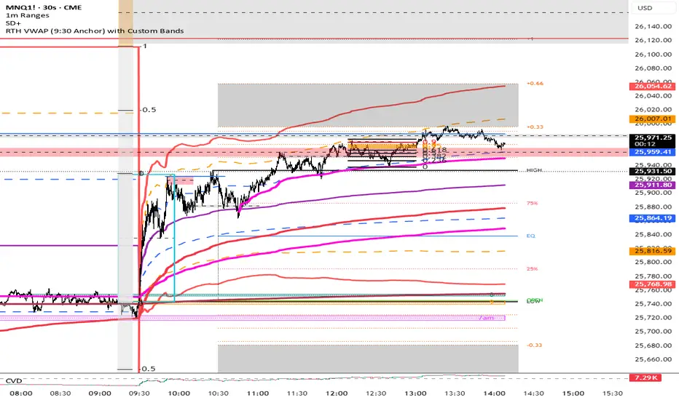Click the 26,080.00 price axis tick
The image size is (679, 400).
[653, 68]
